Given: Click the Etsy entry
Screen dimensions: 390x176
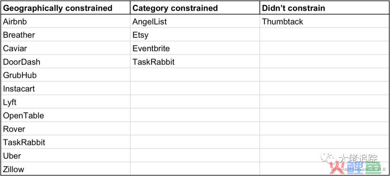Looking at the screenshot, I should click(x=195, y=35).
